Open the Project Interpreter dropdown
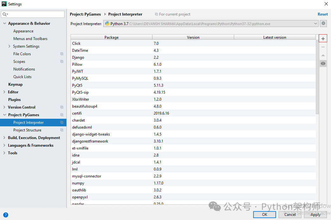Viewport: 331px width, 220px height. point(211,23)
